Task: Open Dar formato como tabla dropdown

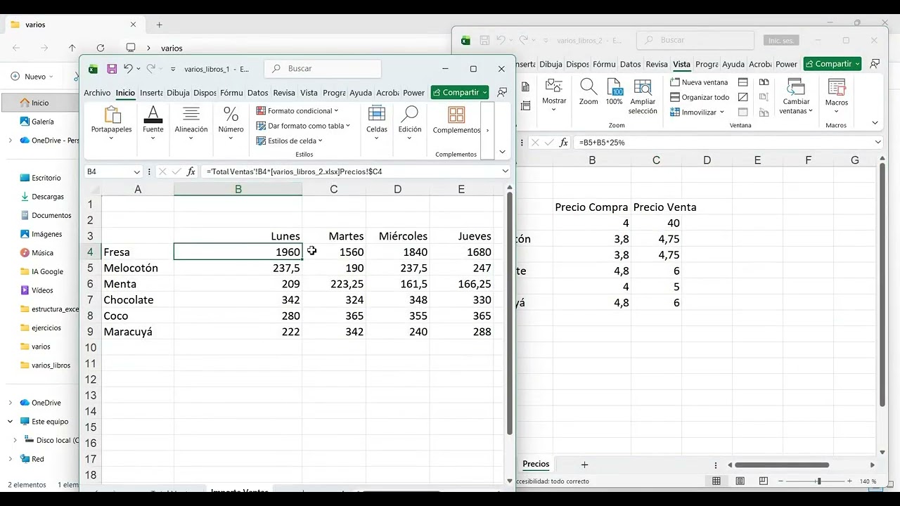Action: tap(303, 126)
